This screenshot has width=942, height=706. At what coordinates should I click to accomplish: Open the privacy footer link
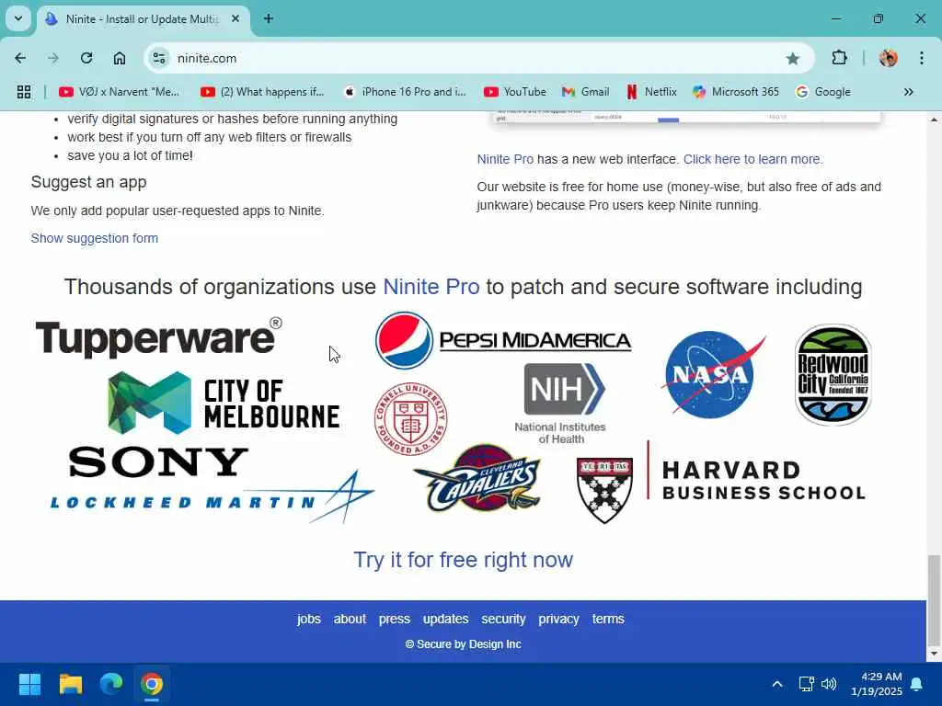(x=558, y=619)
